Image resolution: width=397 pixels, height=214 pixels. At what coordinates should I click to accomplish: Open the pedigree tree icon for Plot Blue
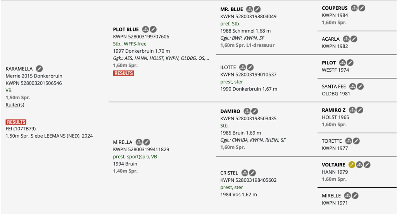pyautogui.click(x=146, y=29)
